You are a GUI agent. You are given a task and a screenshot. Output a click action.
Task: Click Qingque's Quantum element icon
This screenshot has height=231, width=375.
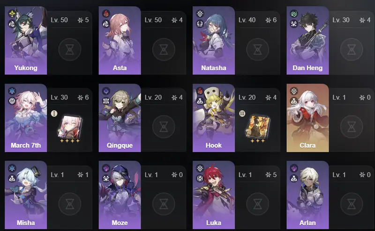coord(106,91)
